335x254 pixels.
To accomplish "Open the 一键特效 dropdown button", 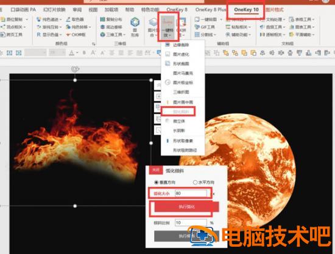I will 167,27.
